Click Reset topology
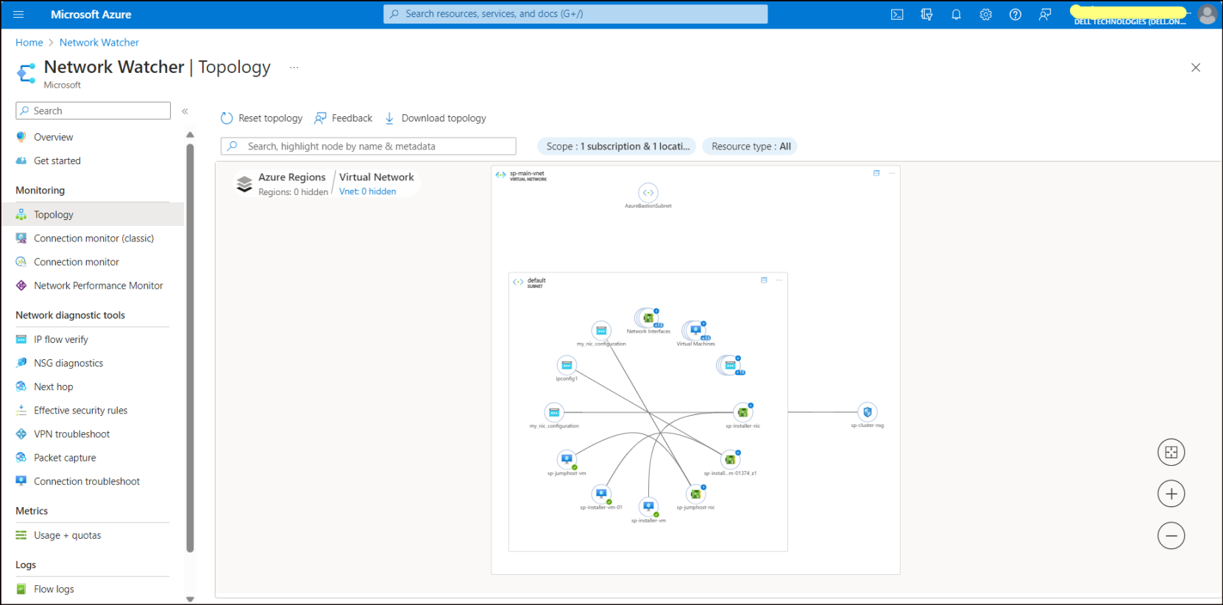Screen dimensions: 1223x605 pyautogui.click(x=262, y=118)
